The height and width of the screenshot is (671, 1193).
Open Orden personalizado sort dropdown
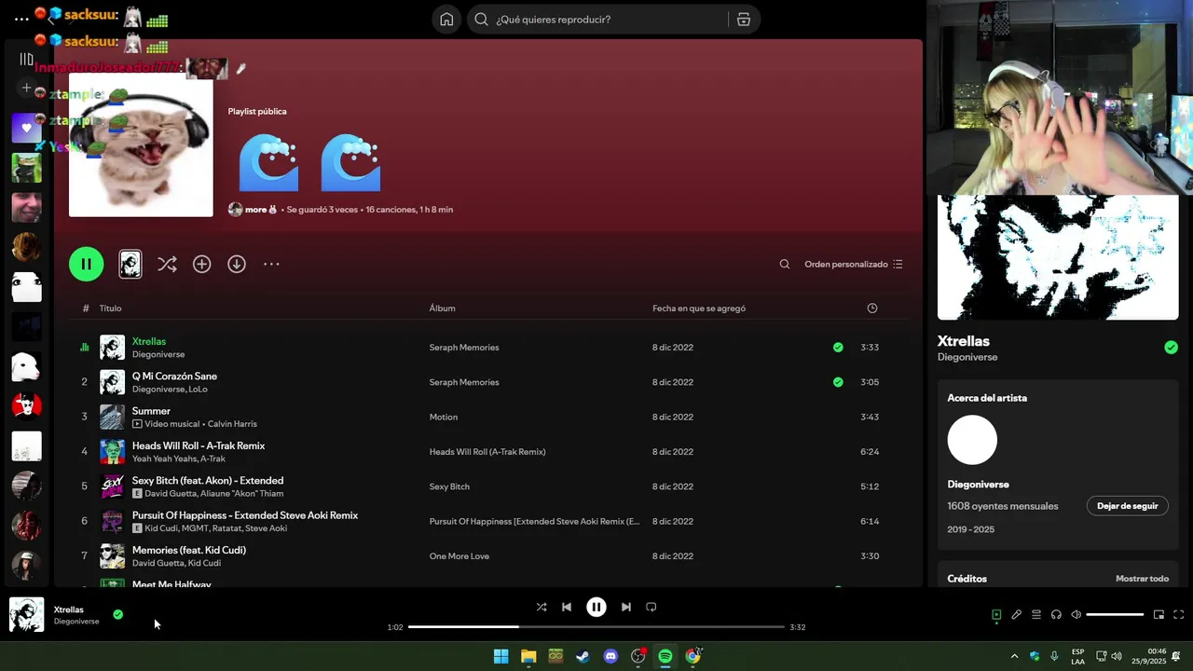point(853,264)
